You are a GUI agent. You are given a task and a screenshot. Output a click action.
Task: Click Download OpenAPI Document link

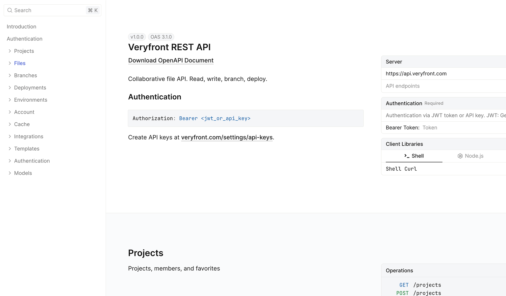click(171, 61)
